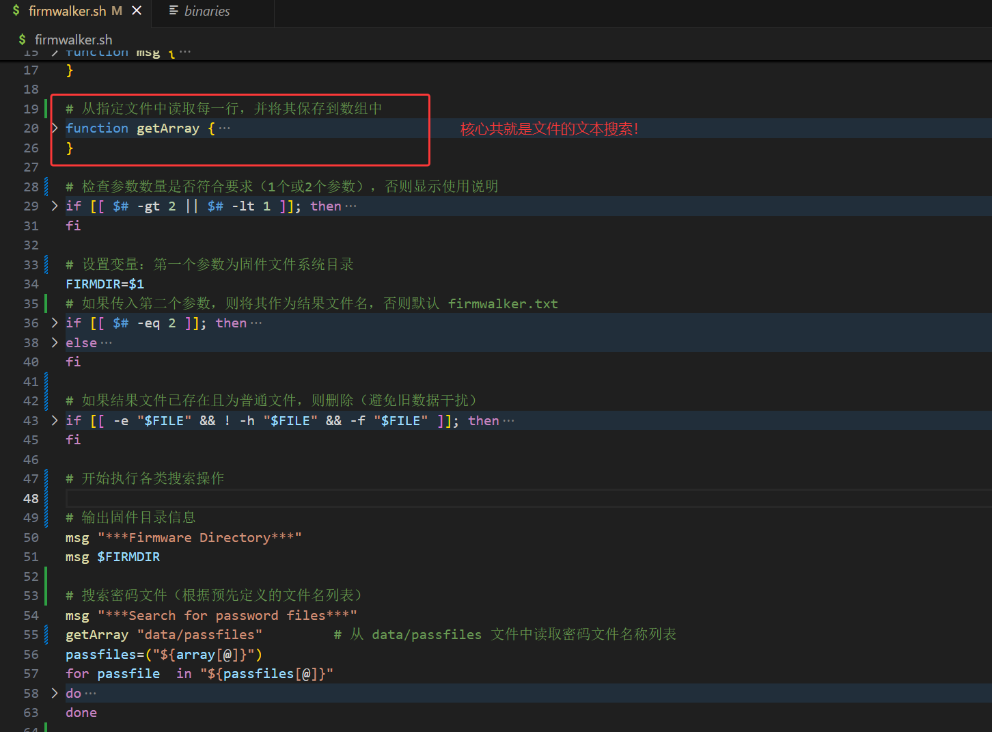The image size is (992, 732).
Task: Close the firmwalker.sh editor tab
Action: (x=137, y=11)
